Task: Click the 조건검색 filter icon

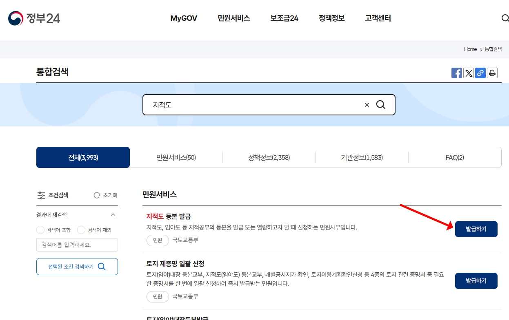Action: pos(41,195)
